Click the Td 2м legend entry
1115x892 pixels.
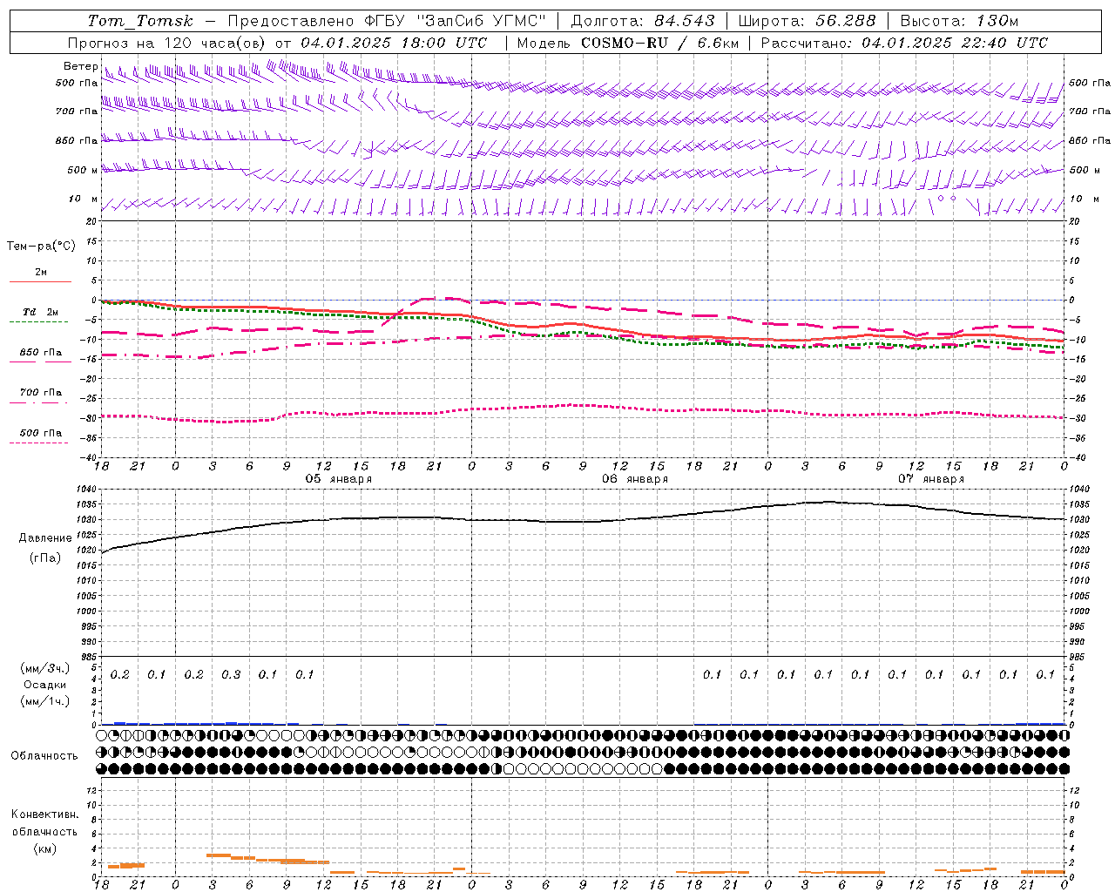[41, 312]
